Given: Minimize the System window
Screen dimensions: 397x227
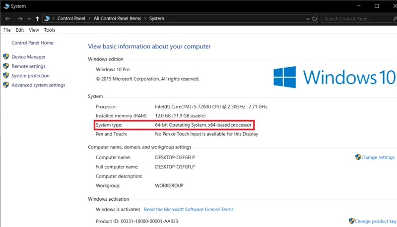Looking at the screenshot, I should 358,6.
